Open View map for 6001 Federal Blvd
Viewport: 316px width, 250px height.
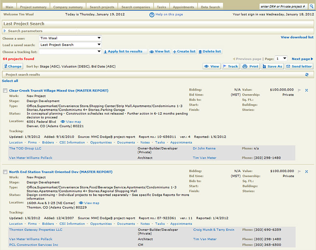(x=71, y=122)
